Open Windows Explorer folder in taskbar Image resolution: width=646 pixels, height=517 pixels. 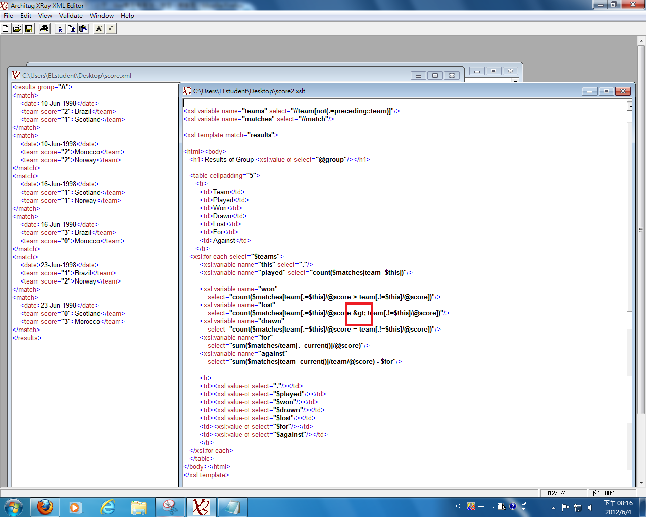click(139, 507)
